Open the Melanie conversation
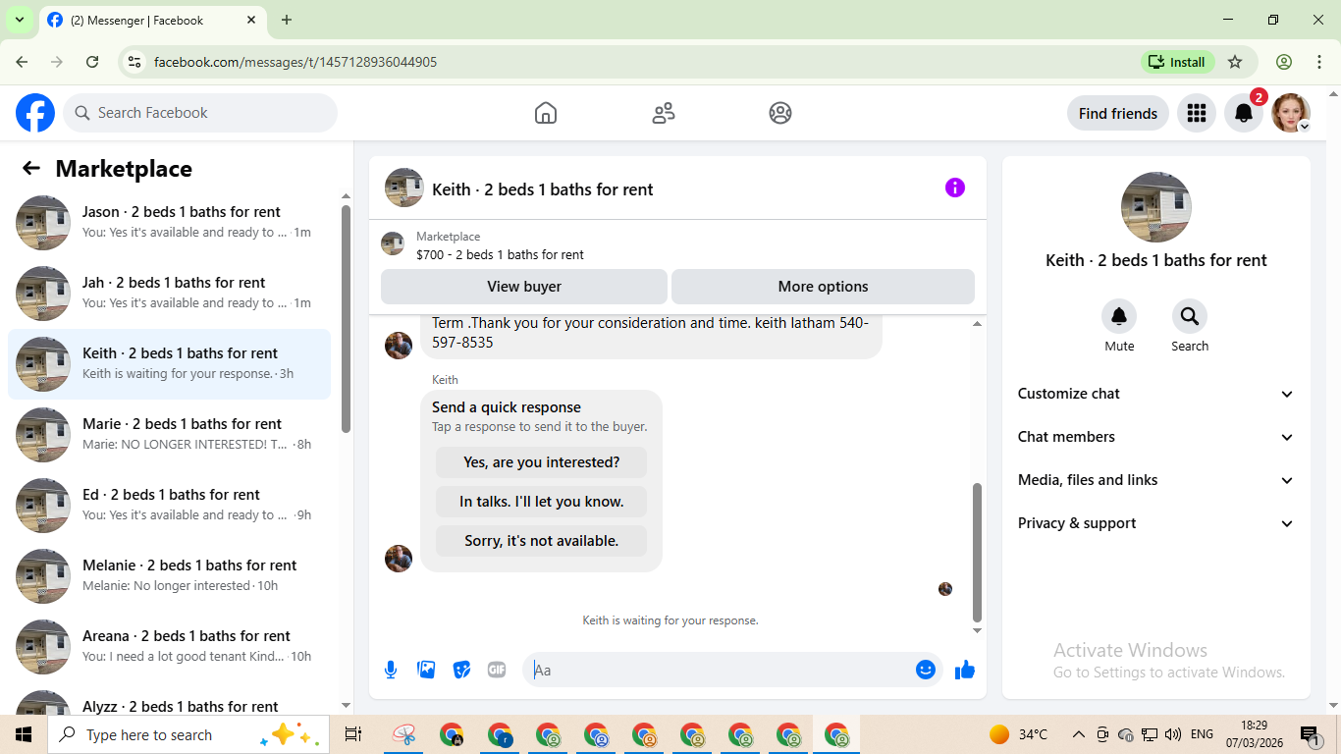This screenshot has width=1341, height=754. [169, 576]
